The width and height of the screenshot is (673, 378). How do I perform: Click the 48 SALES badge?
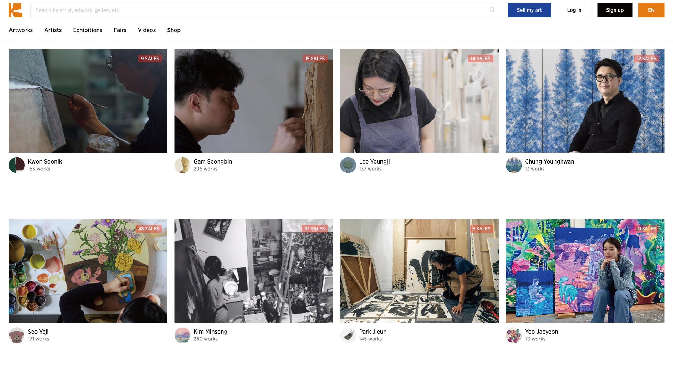coord(149,229)
